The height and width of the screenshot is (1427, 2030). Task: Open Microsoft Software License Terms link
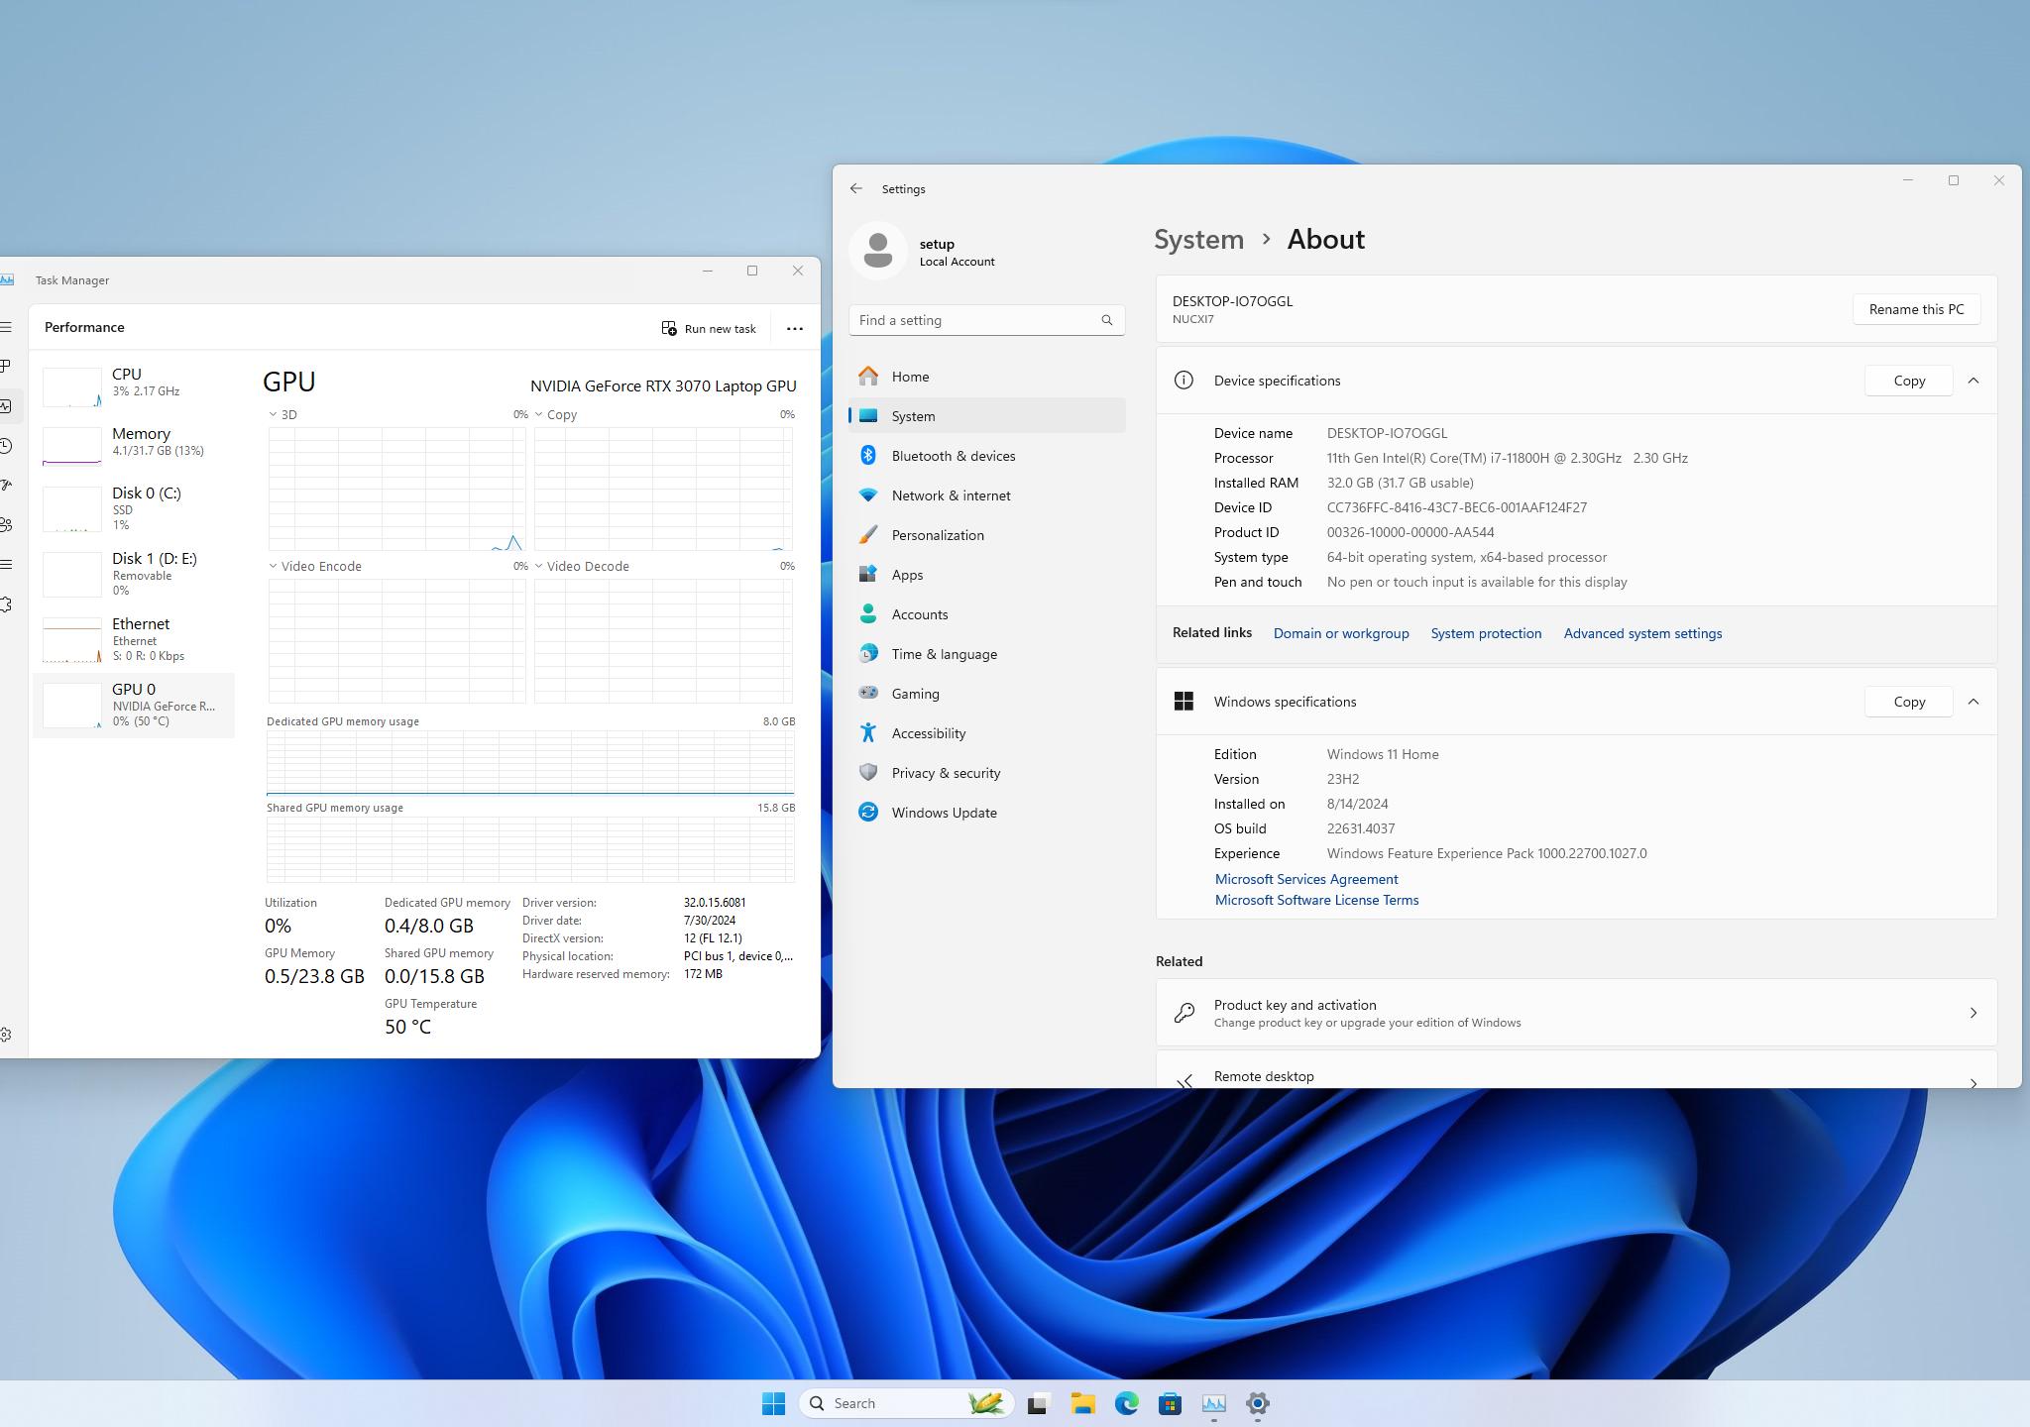tap(1316, 900)
